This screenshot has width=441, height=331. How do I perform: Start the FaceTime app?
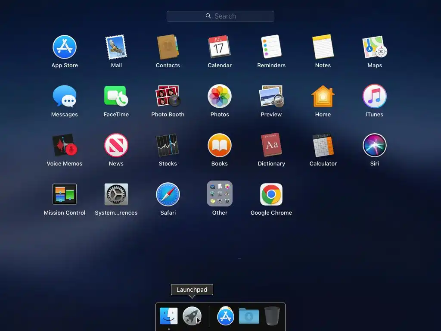coord(116,96)
